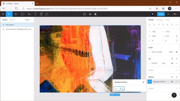180x101 pixels.
Task: Click the Blur value input field
Action: (119, 88)
